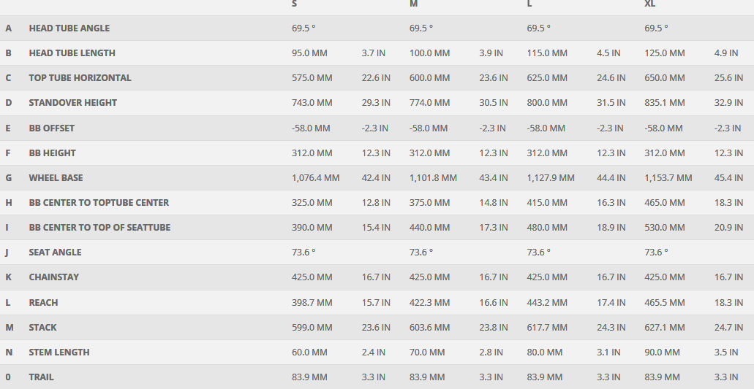Click the XL size column header
The height and width of the screenshot is (389, 754).
pyautogui.click(x=649, y=4)
